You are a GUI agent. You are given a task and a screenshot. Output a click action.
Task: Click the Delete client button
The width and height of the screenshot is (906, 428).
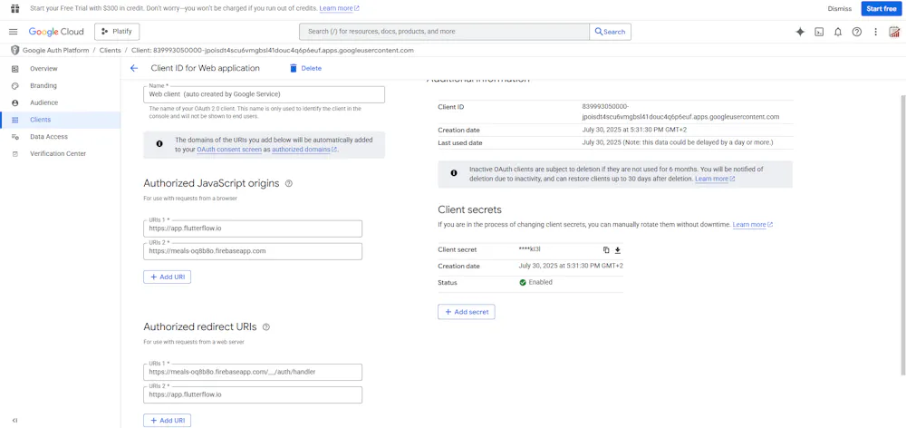click(x=305, y=68)
